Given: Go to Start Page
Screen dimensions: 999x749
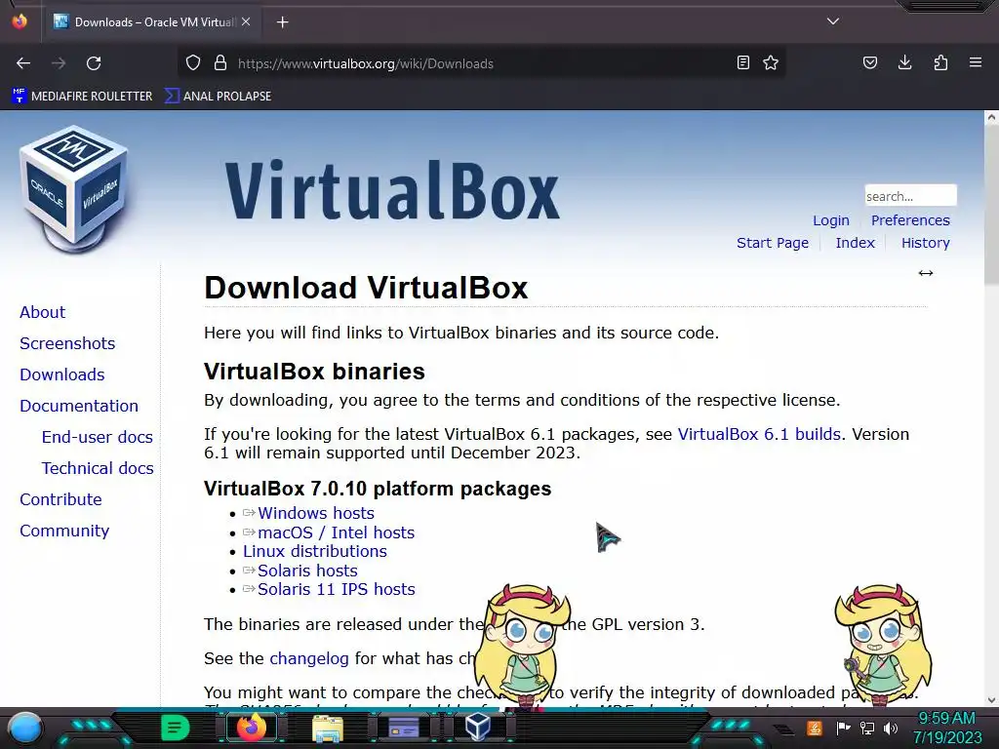Looking at the screenshot, I should pyautogui.click(x=773, y=243).
